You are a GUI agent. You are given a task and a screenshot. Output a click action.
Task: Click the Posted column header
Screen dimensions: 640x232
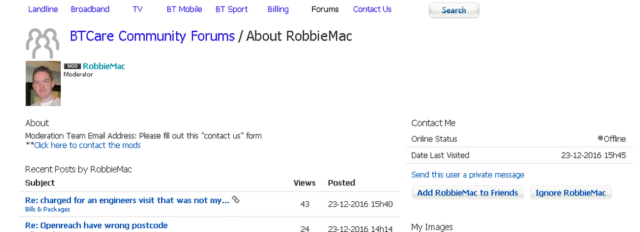341,183
